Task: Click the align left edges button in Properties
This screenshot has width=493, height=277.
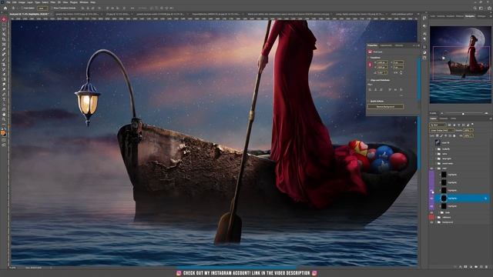Action: tap(370, 90)
